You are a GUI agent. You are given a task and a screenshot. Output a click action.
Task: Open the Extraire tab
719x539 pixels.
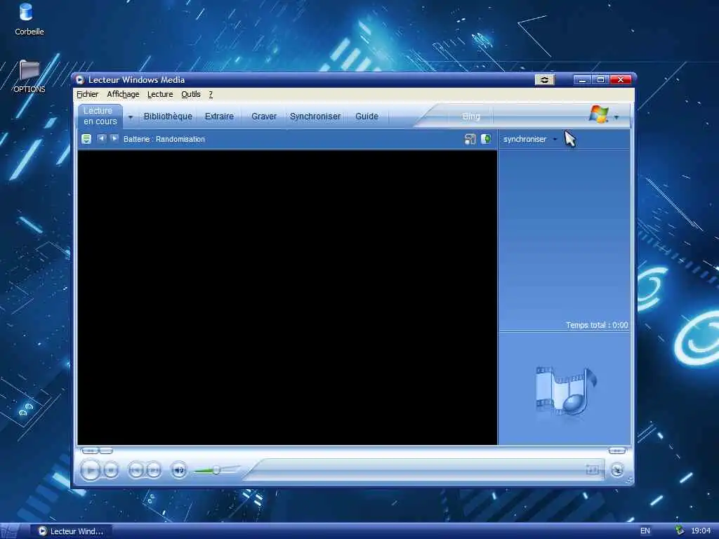click(x=219, y=117)
